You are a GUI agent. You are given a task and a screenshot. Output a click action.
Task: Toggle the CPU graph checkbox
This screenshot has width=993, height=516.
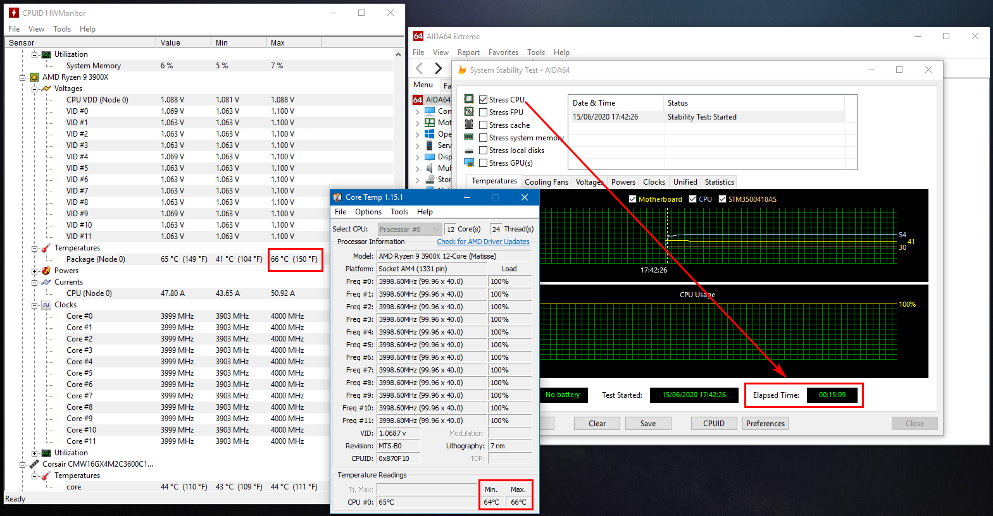[x=692, y=199]
